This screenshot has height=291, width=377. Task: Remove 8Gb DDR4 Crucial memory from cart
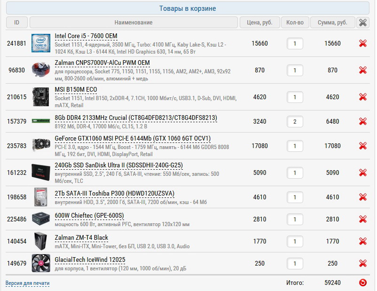click(362, 121)
